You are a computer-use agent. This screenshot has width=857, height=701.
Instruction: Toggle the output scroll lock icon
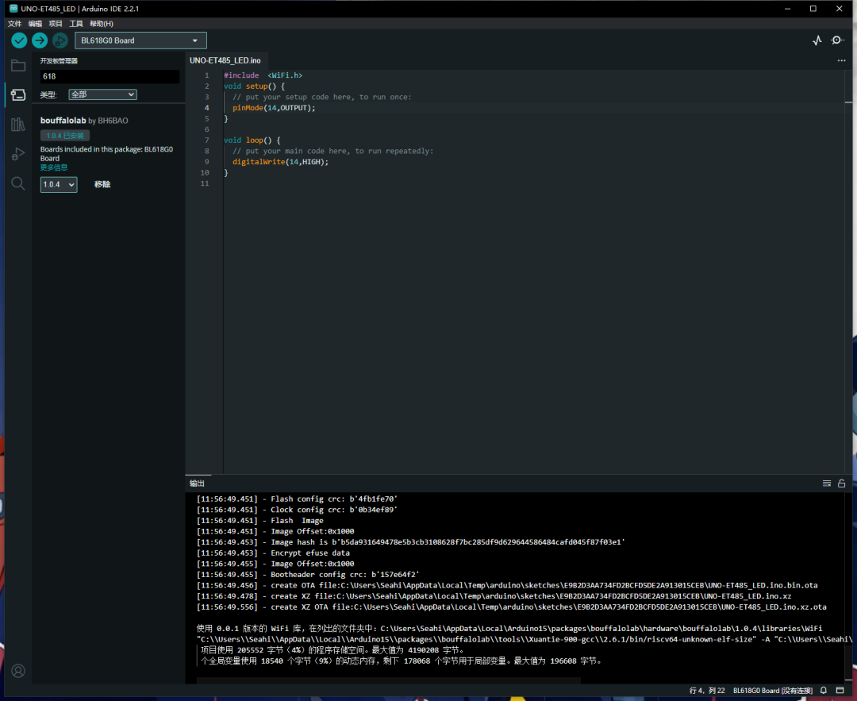tap(842, 483)
